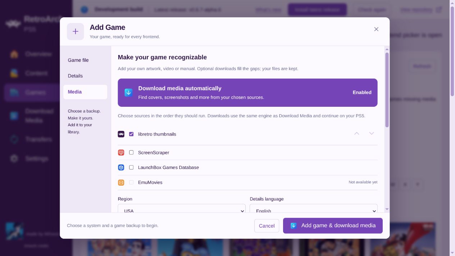
Task: Click the Download Media icon in sidebar
Action: pyautogui.click(x=14, y=116)
